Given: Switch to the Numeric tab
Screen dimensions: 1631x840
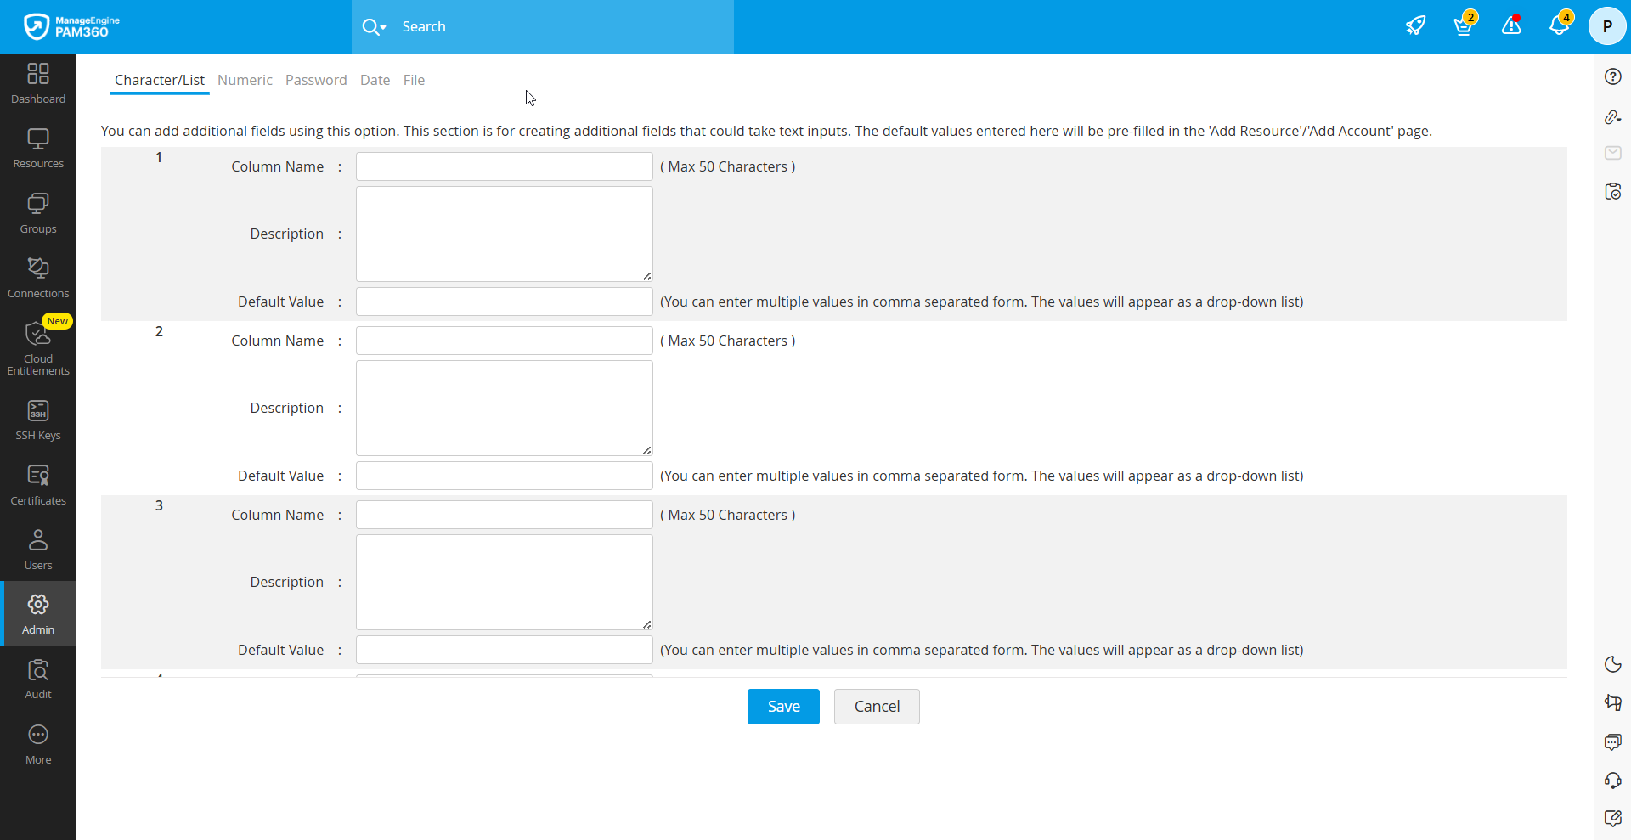Looking at the screenshot, I should point(245,80).
